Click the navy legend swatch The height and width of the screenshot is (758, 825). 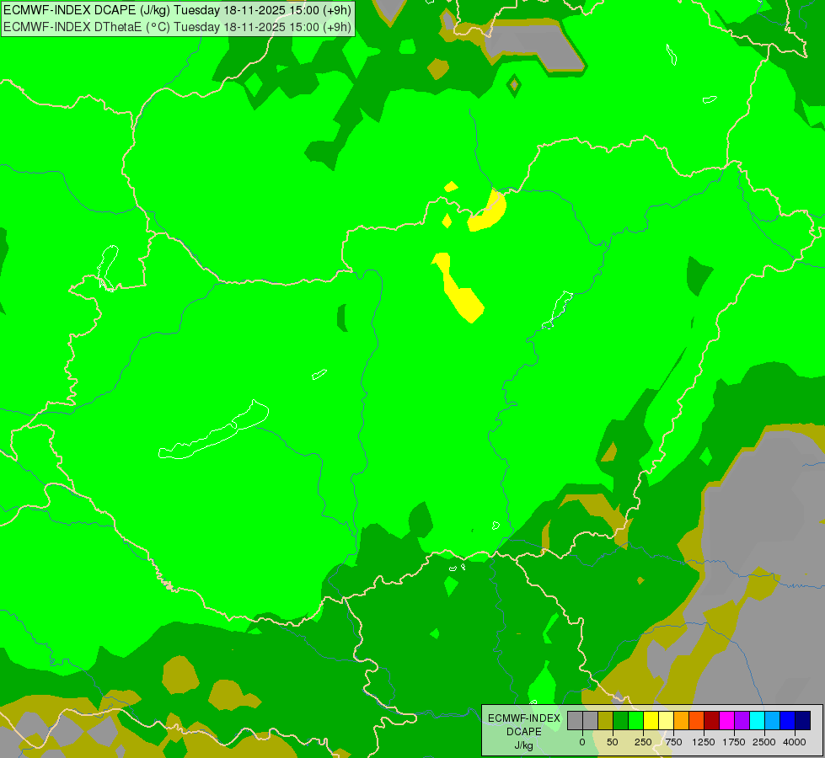pos(803,720)
